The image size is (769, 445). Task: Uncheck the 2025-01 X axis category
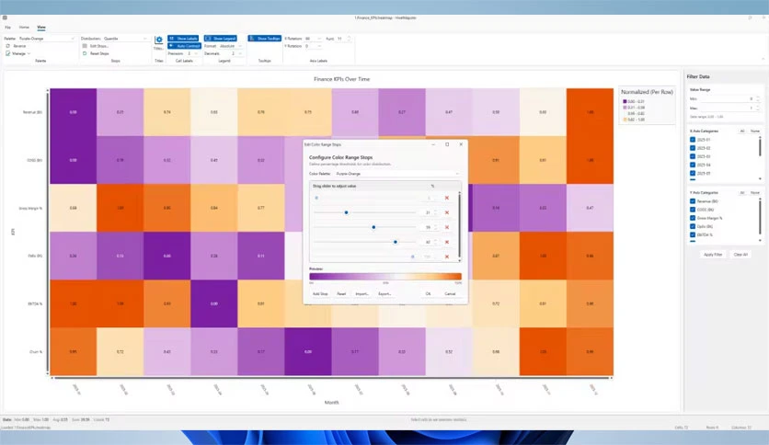point(693,140)
